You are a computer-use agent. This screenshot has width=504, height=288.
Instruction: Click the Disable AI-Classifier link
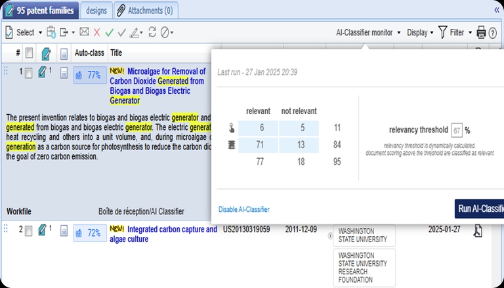coord(243,209)
